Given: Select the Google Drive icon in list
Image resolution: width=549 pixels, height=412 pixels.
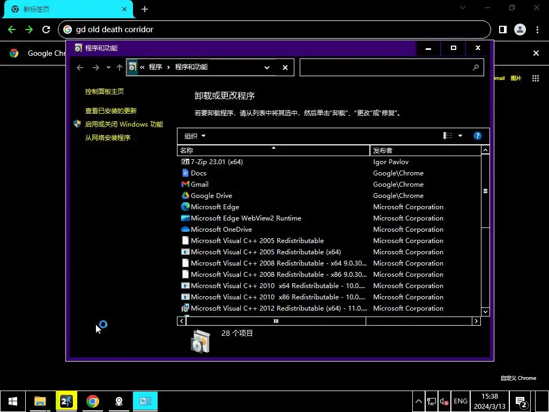Looking at the screenshot, I should pyautogui.click(x=185, y=195).
